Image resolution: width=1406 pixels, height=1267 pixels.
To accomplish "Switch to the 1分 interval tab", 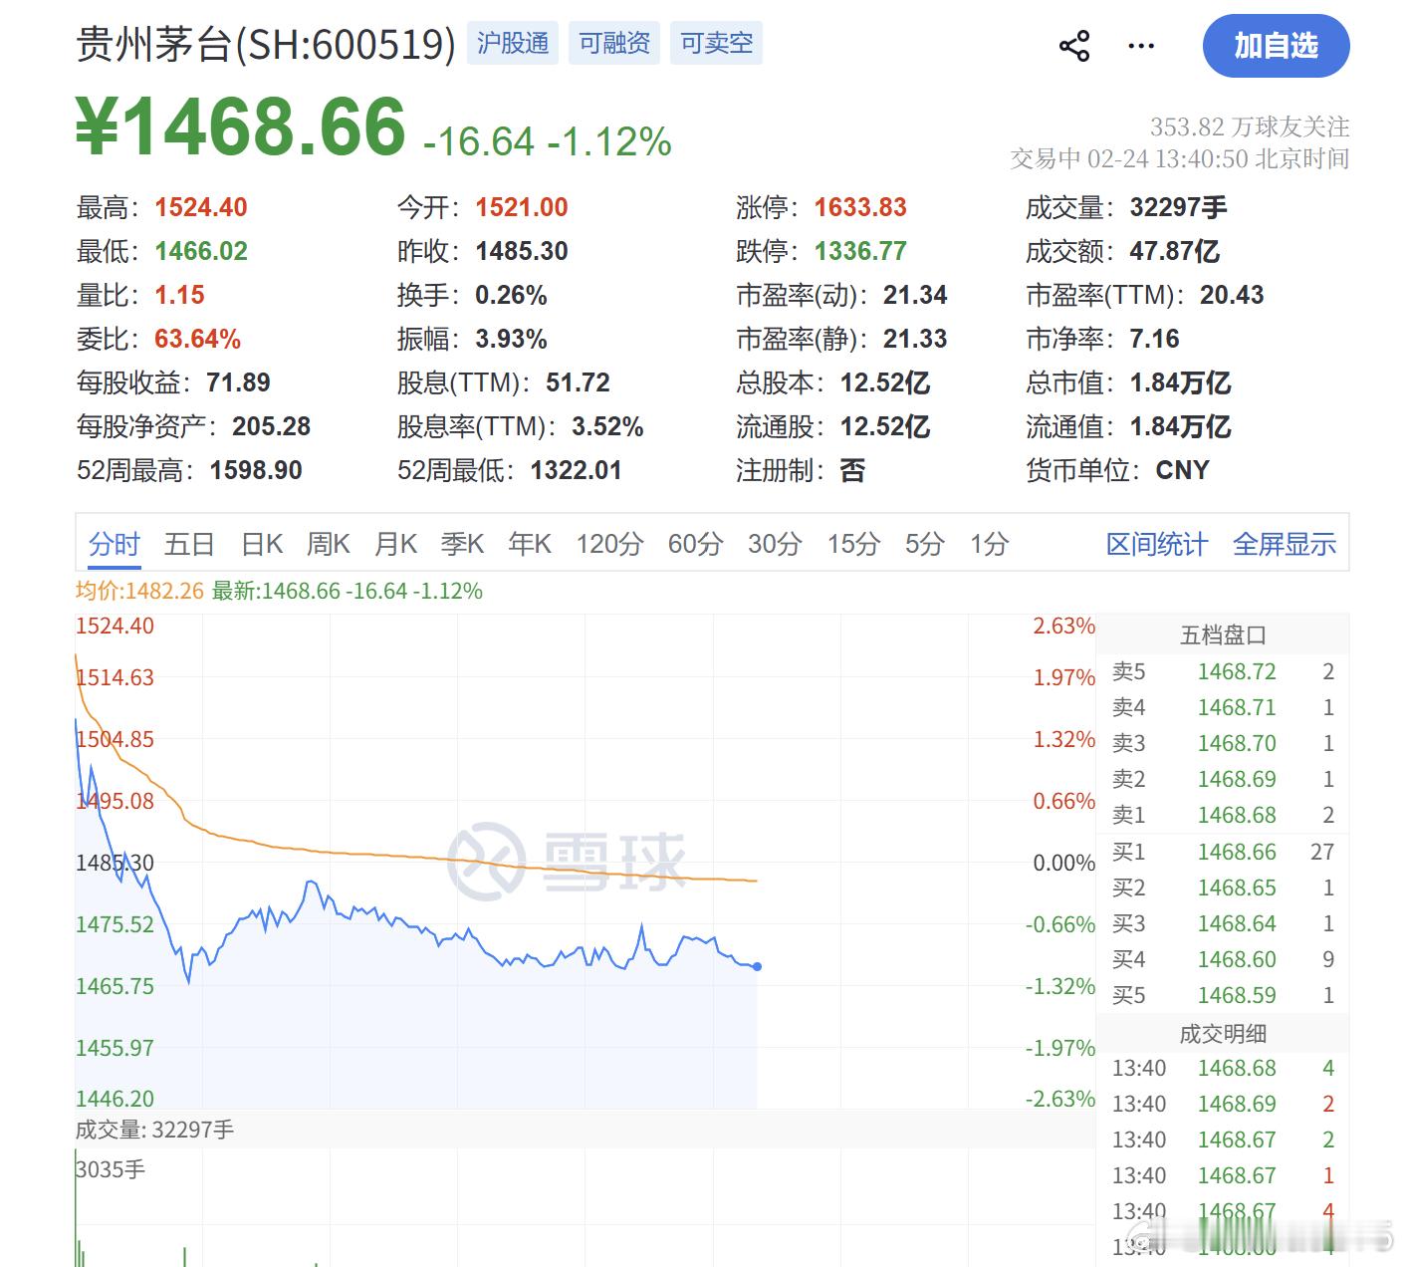I will click(x=988, y=544).
